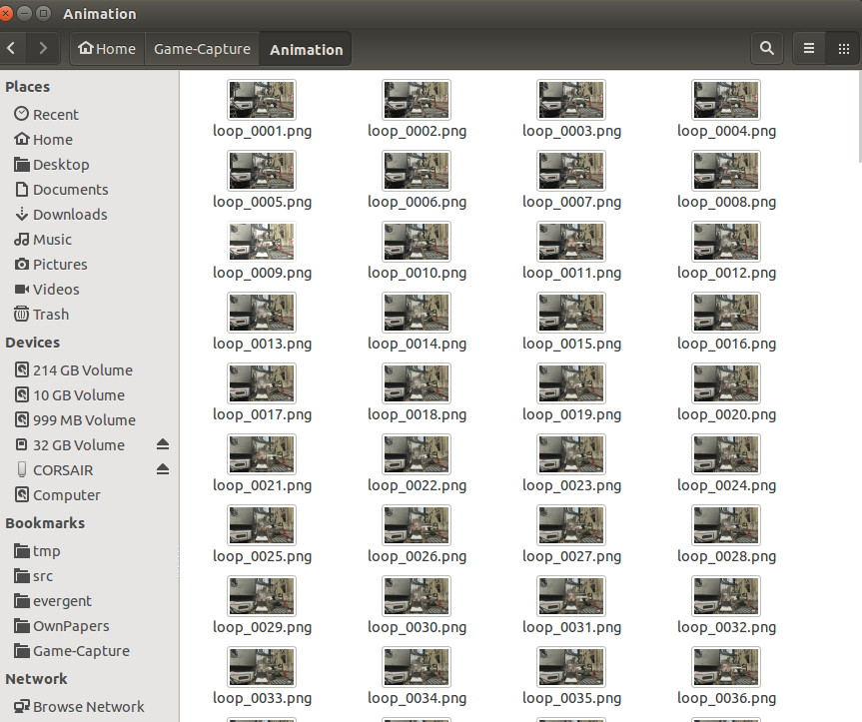Screen dimensions: 862x722
Task: Open Recent in Places sidebar
Action: (x=89, y=114)
